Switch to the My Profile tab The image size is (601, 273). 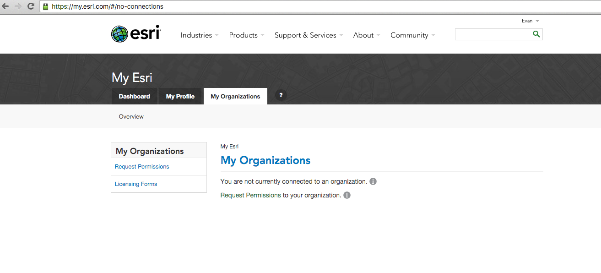point(180,96)
